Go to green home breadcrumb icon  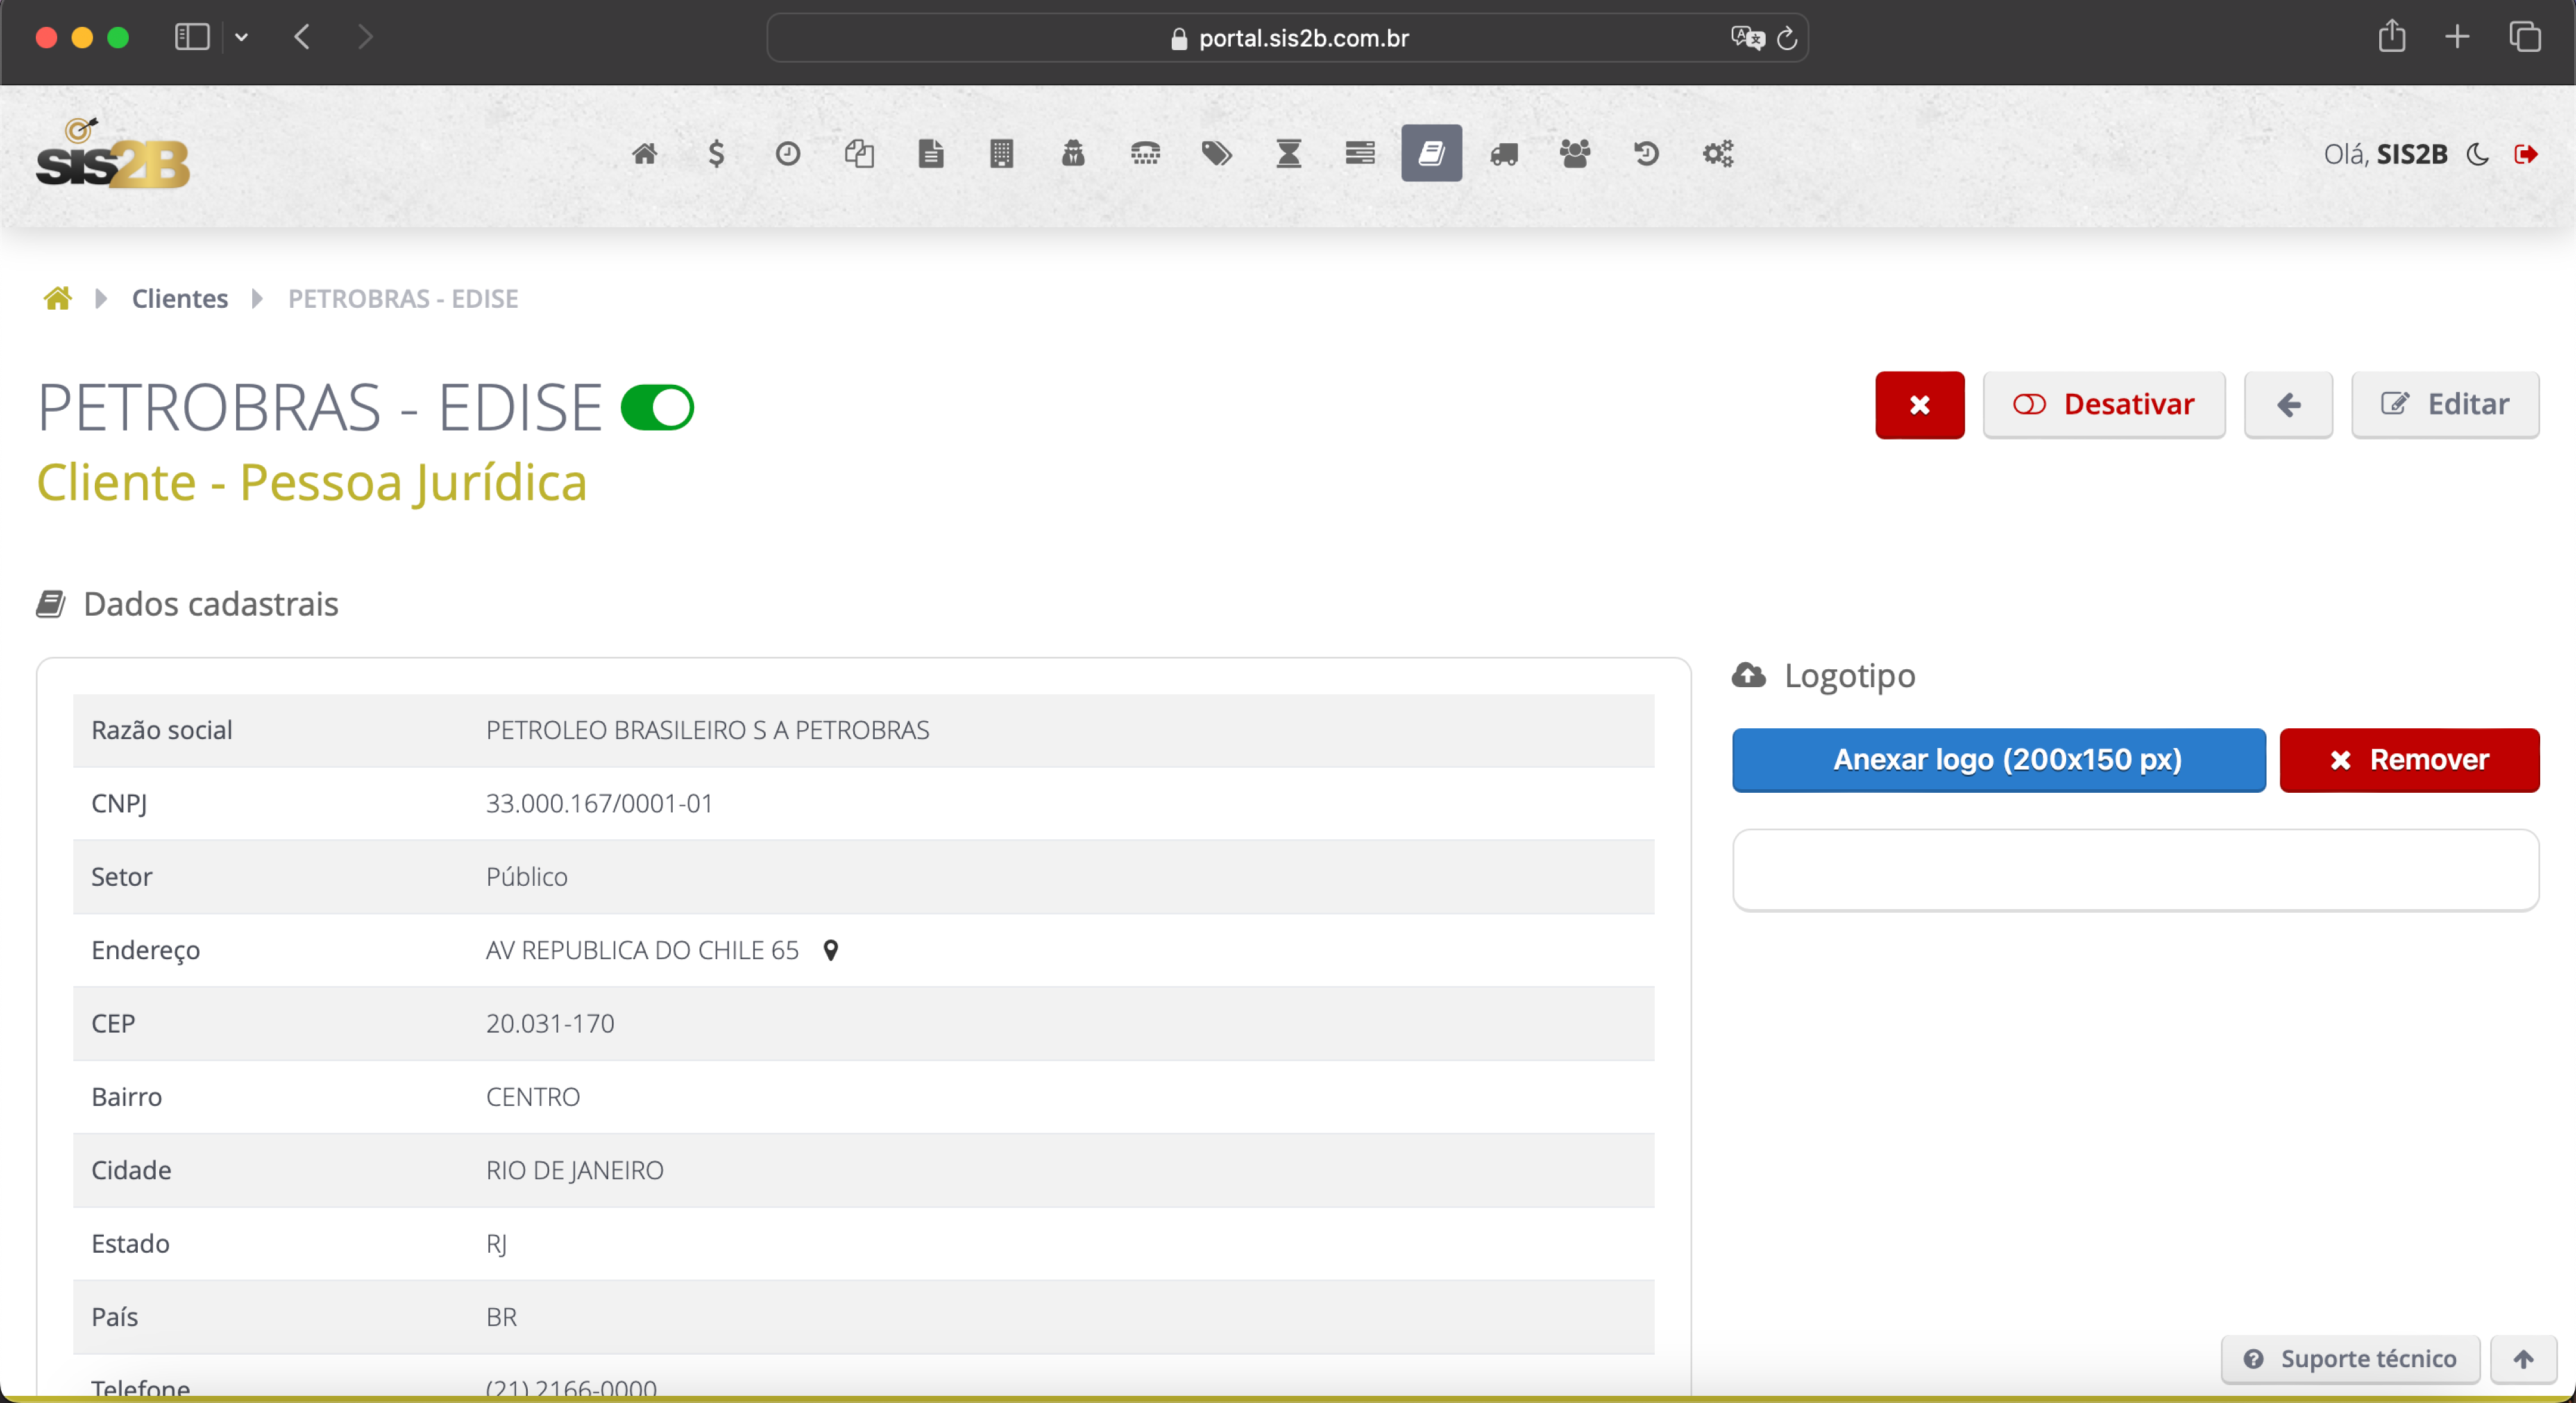(58, 298)
